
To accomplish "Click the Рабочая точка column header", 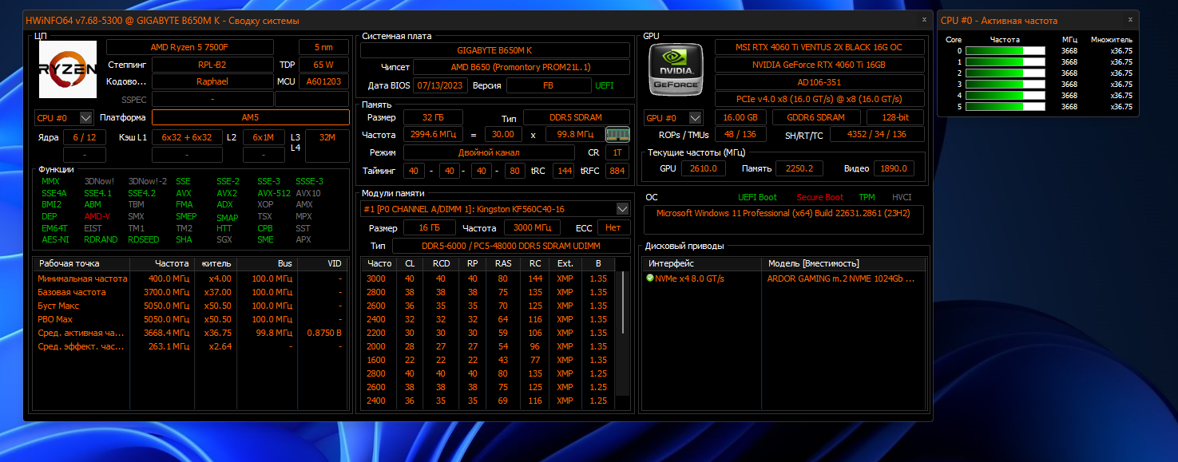I will pyautogui.click(x=81, y=263).
